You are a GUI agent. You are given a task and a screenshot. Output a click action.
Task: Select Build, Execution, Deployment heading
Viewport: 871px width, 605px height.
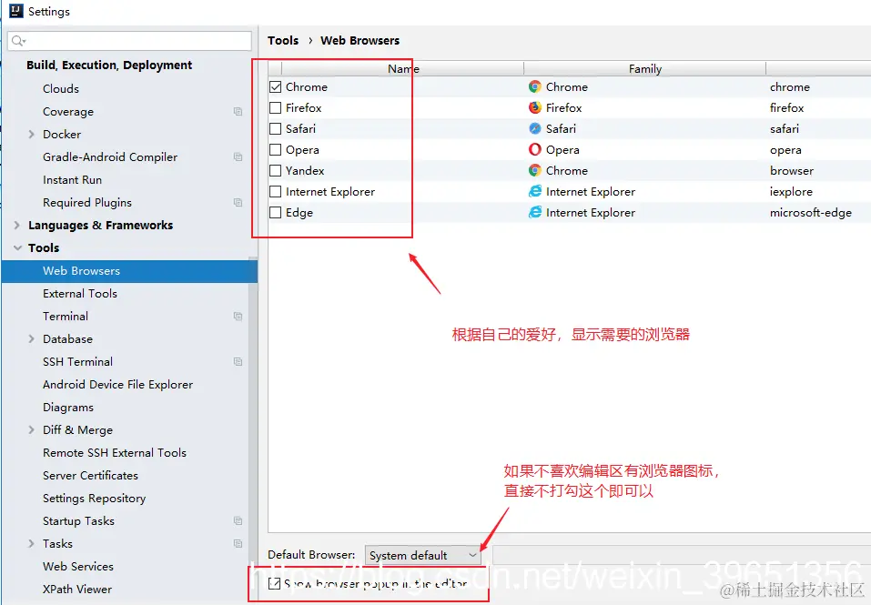point(109,65)
